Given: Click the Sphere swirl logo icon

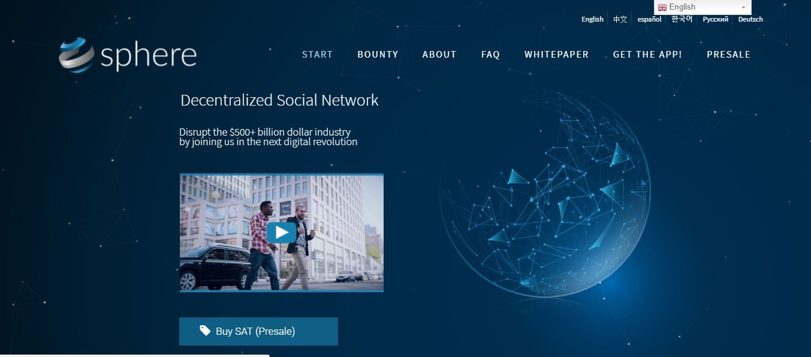Looking at the screenshot, I should (77, 55).
